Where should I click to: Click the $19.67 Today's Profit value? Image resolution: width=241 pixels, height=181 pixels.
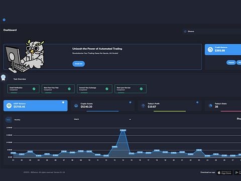[152, 107]
